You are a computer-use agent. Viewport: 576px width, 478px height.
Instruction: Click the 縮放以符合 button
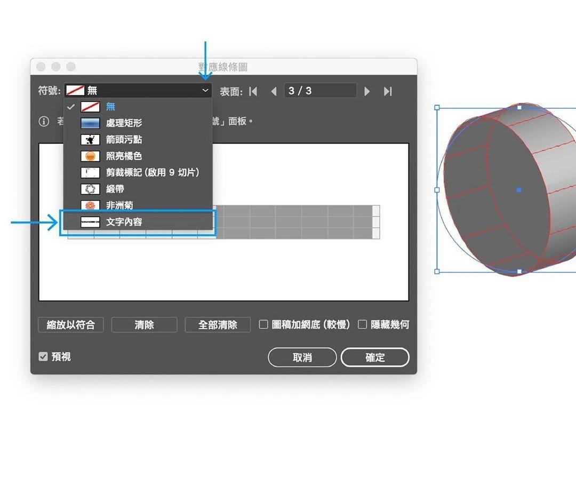(x=71, y=325)
